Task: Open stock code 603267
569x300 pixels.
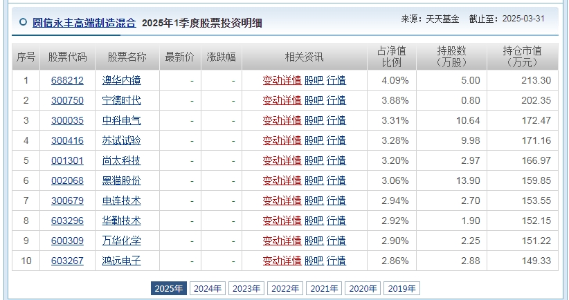Action: click(68, 261)
